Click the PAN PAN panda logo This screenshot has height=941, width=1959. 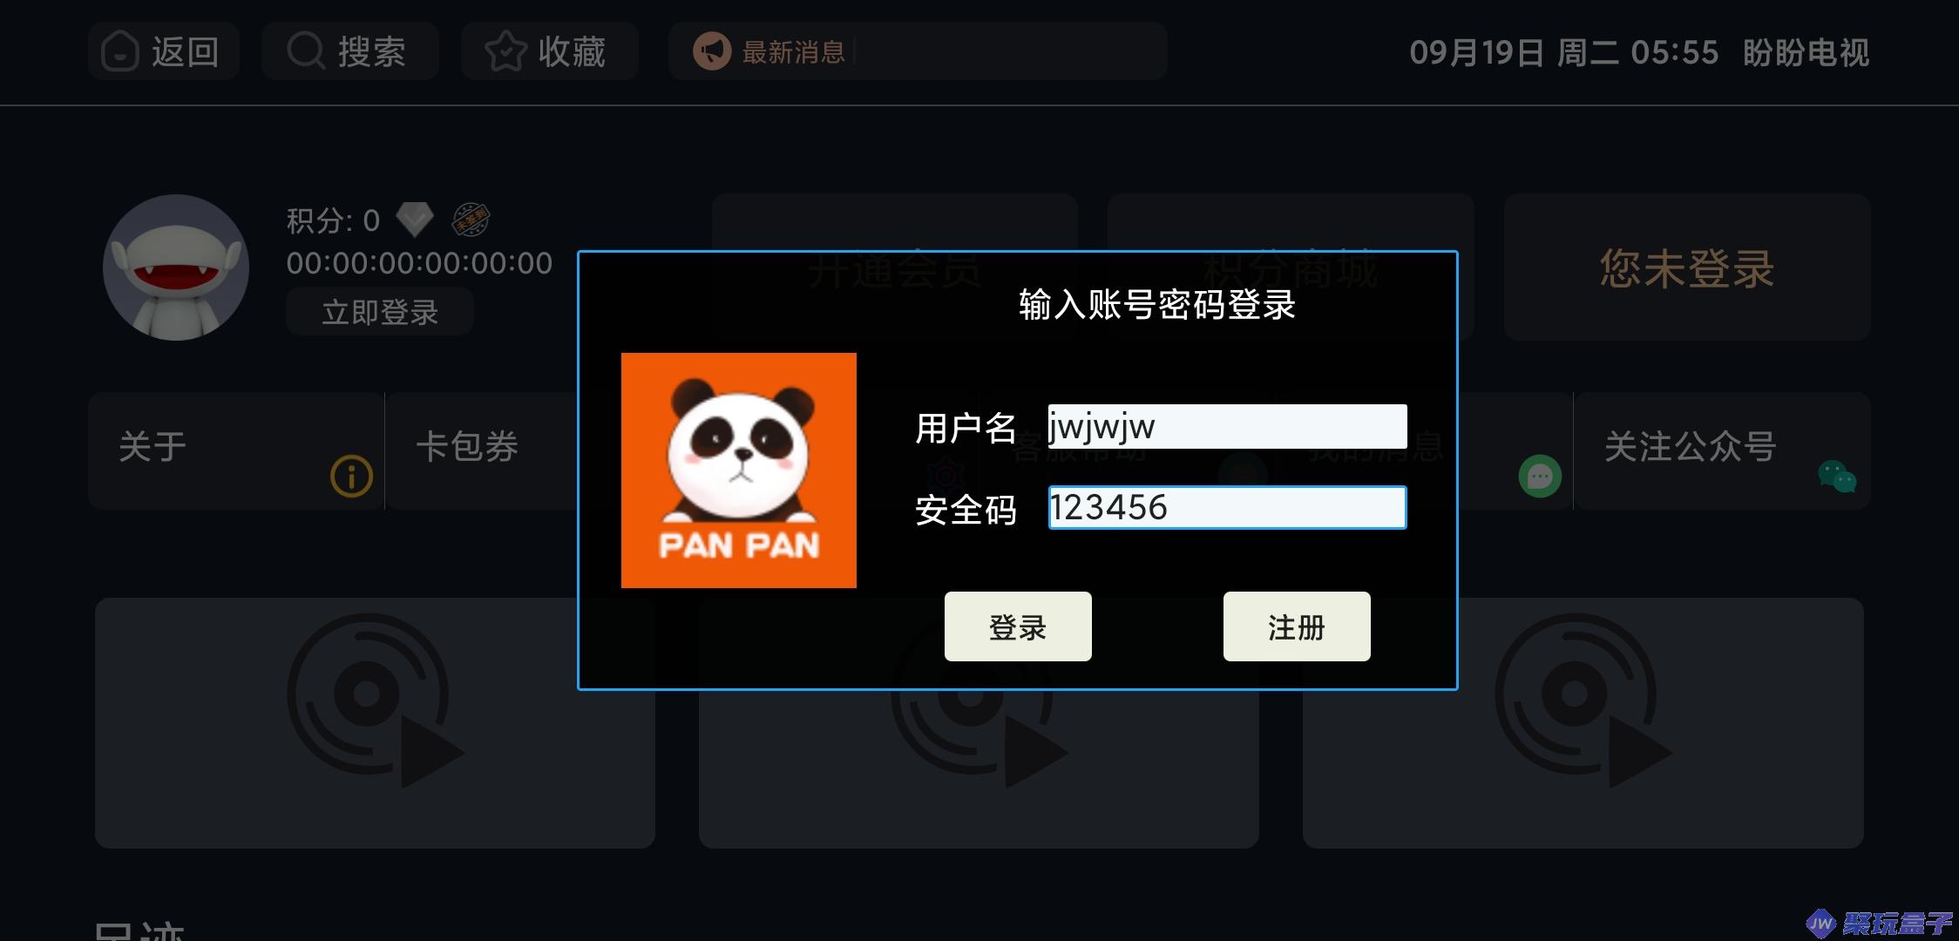click(739, 470)
